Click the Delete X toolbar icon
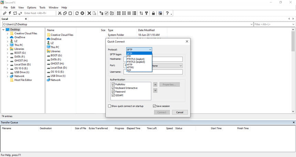Viewport: 296px width, 157px height. tap(89, 13)
